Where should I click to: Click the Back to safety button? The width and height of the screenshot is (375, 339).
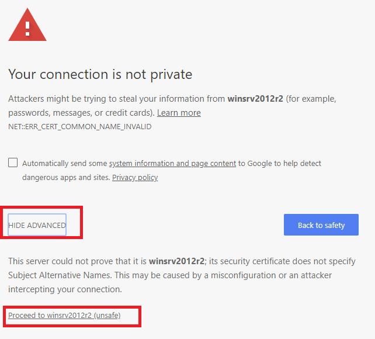click(321, 225)
